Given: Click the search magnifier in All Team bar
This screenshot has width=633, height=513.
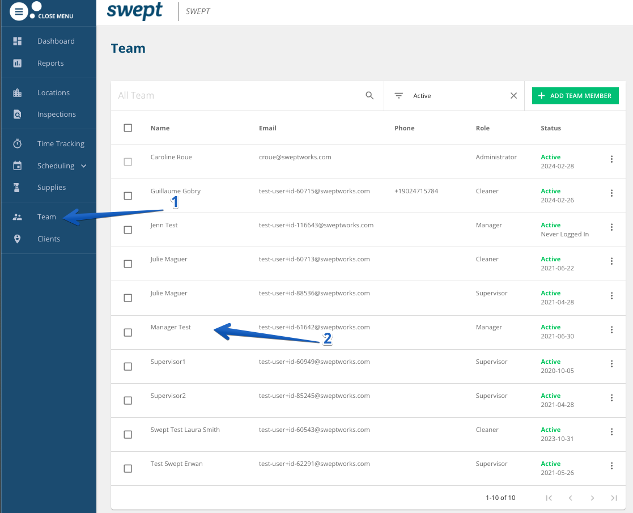Looking at the screenshot, I should (x=369, y=95).
